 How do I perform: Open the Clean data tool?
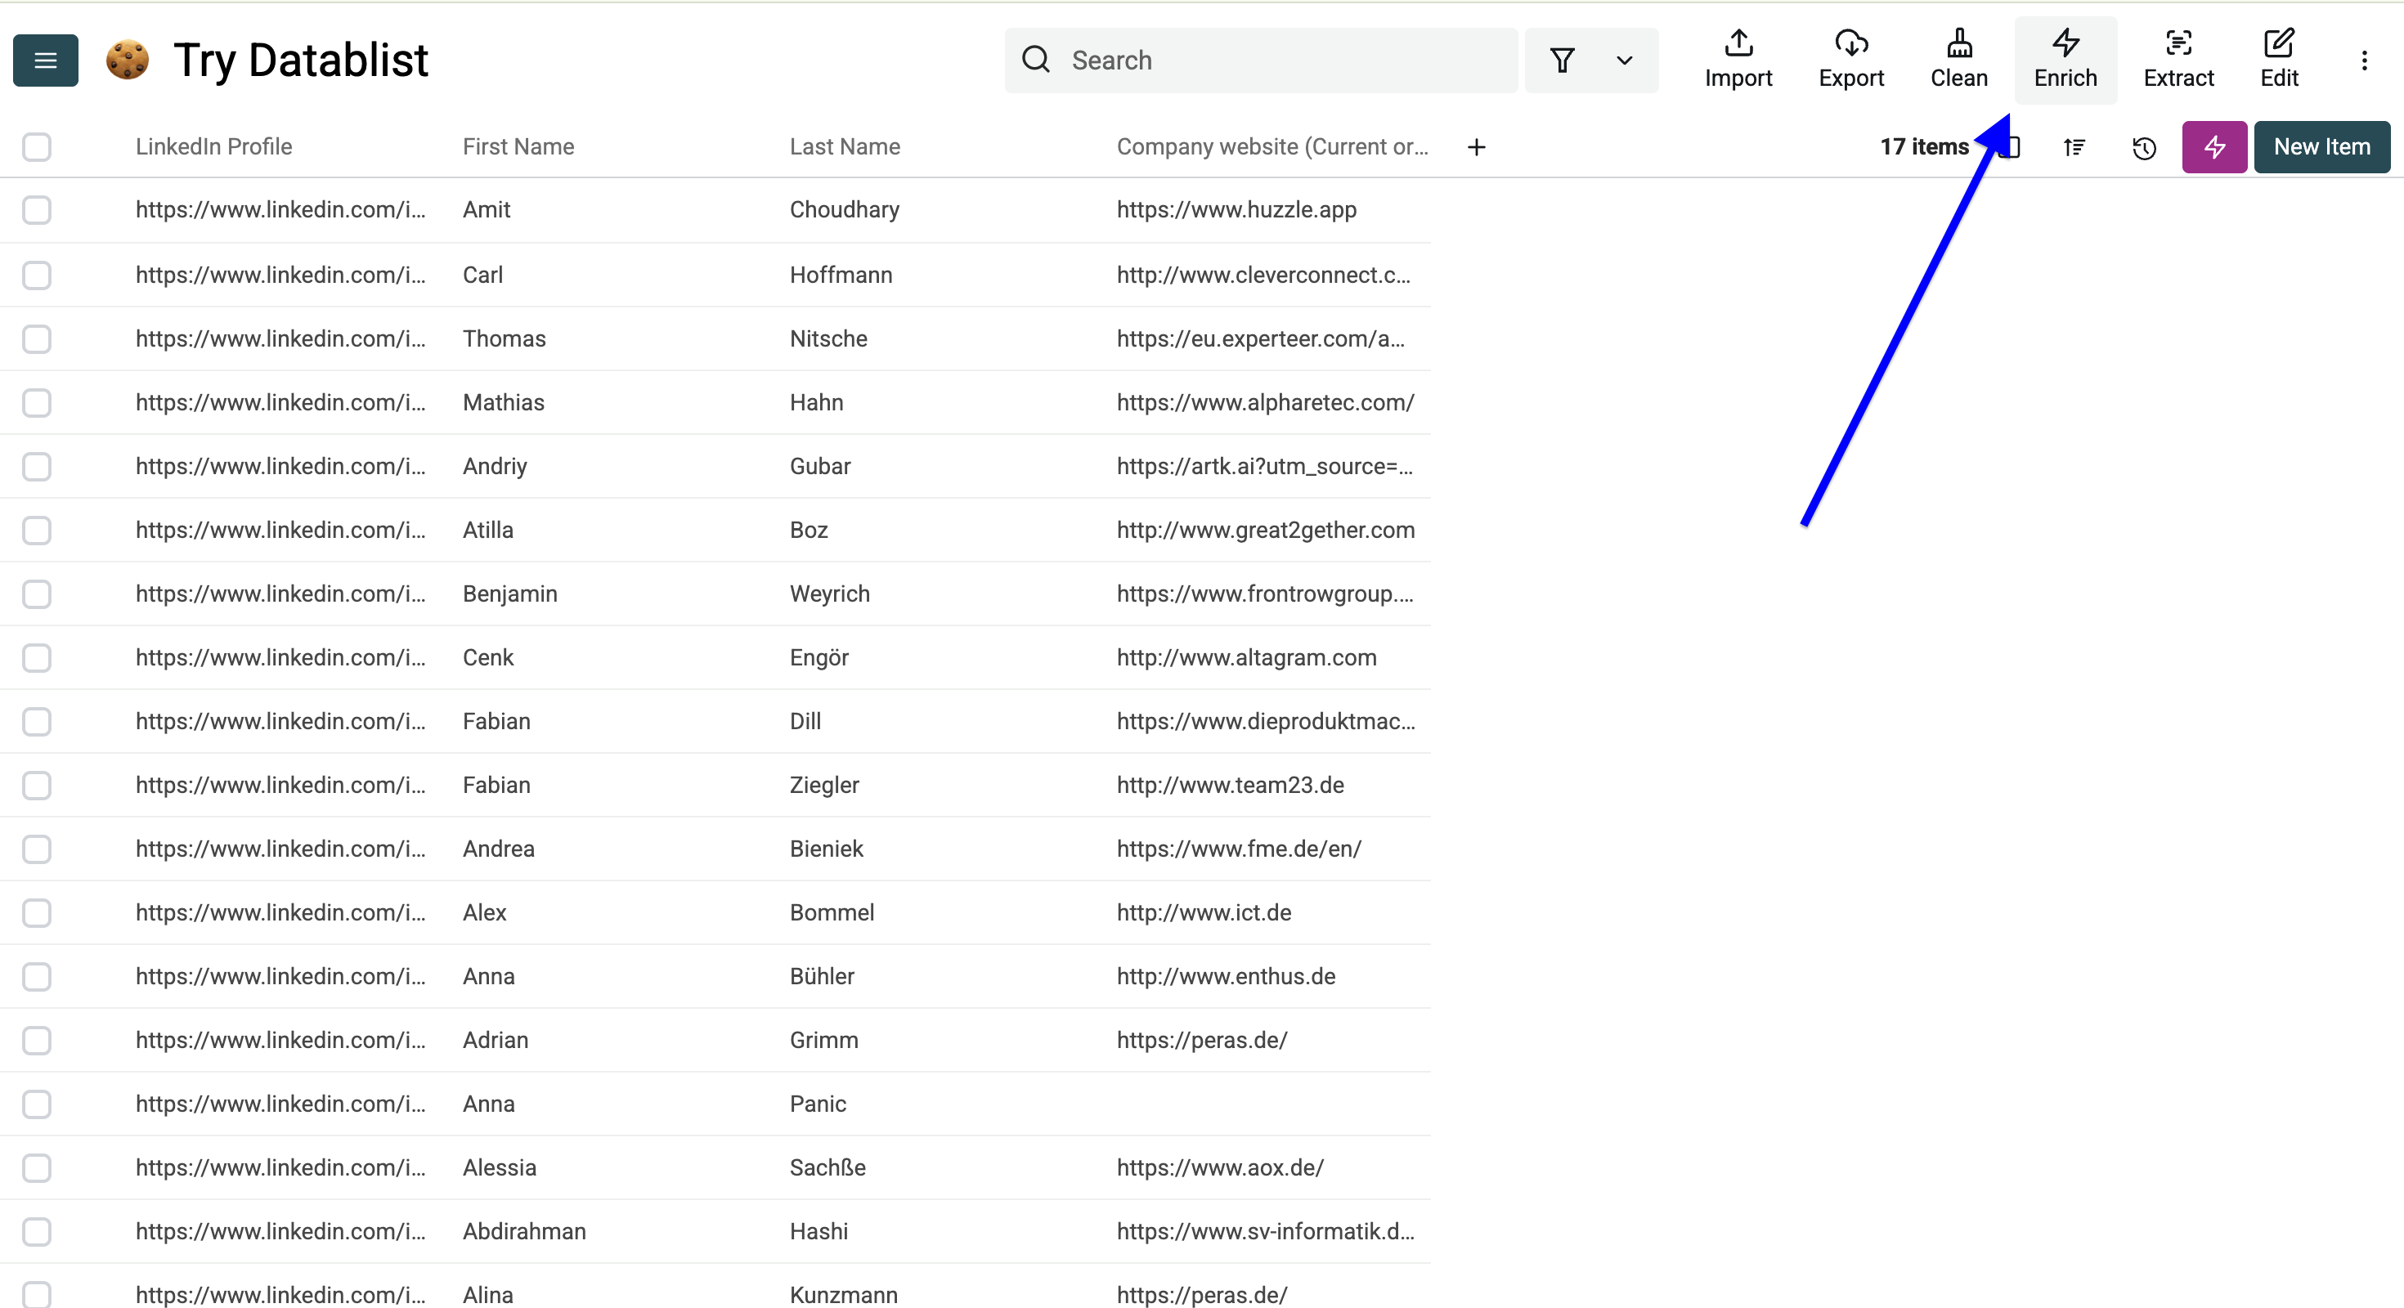1959,60
